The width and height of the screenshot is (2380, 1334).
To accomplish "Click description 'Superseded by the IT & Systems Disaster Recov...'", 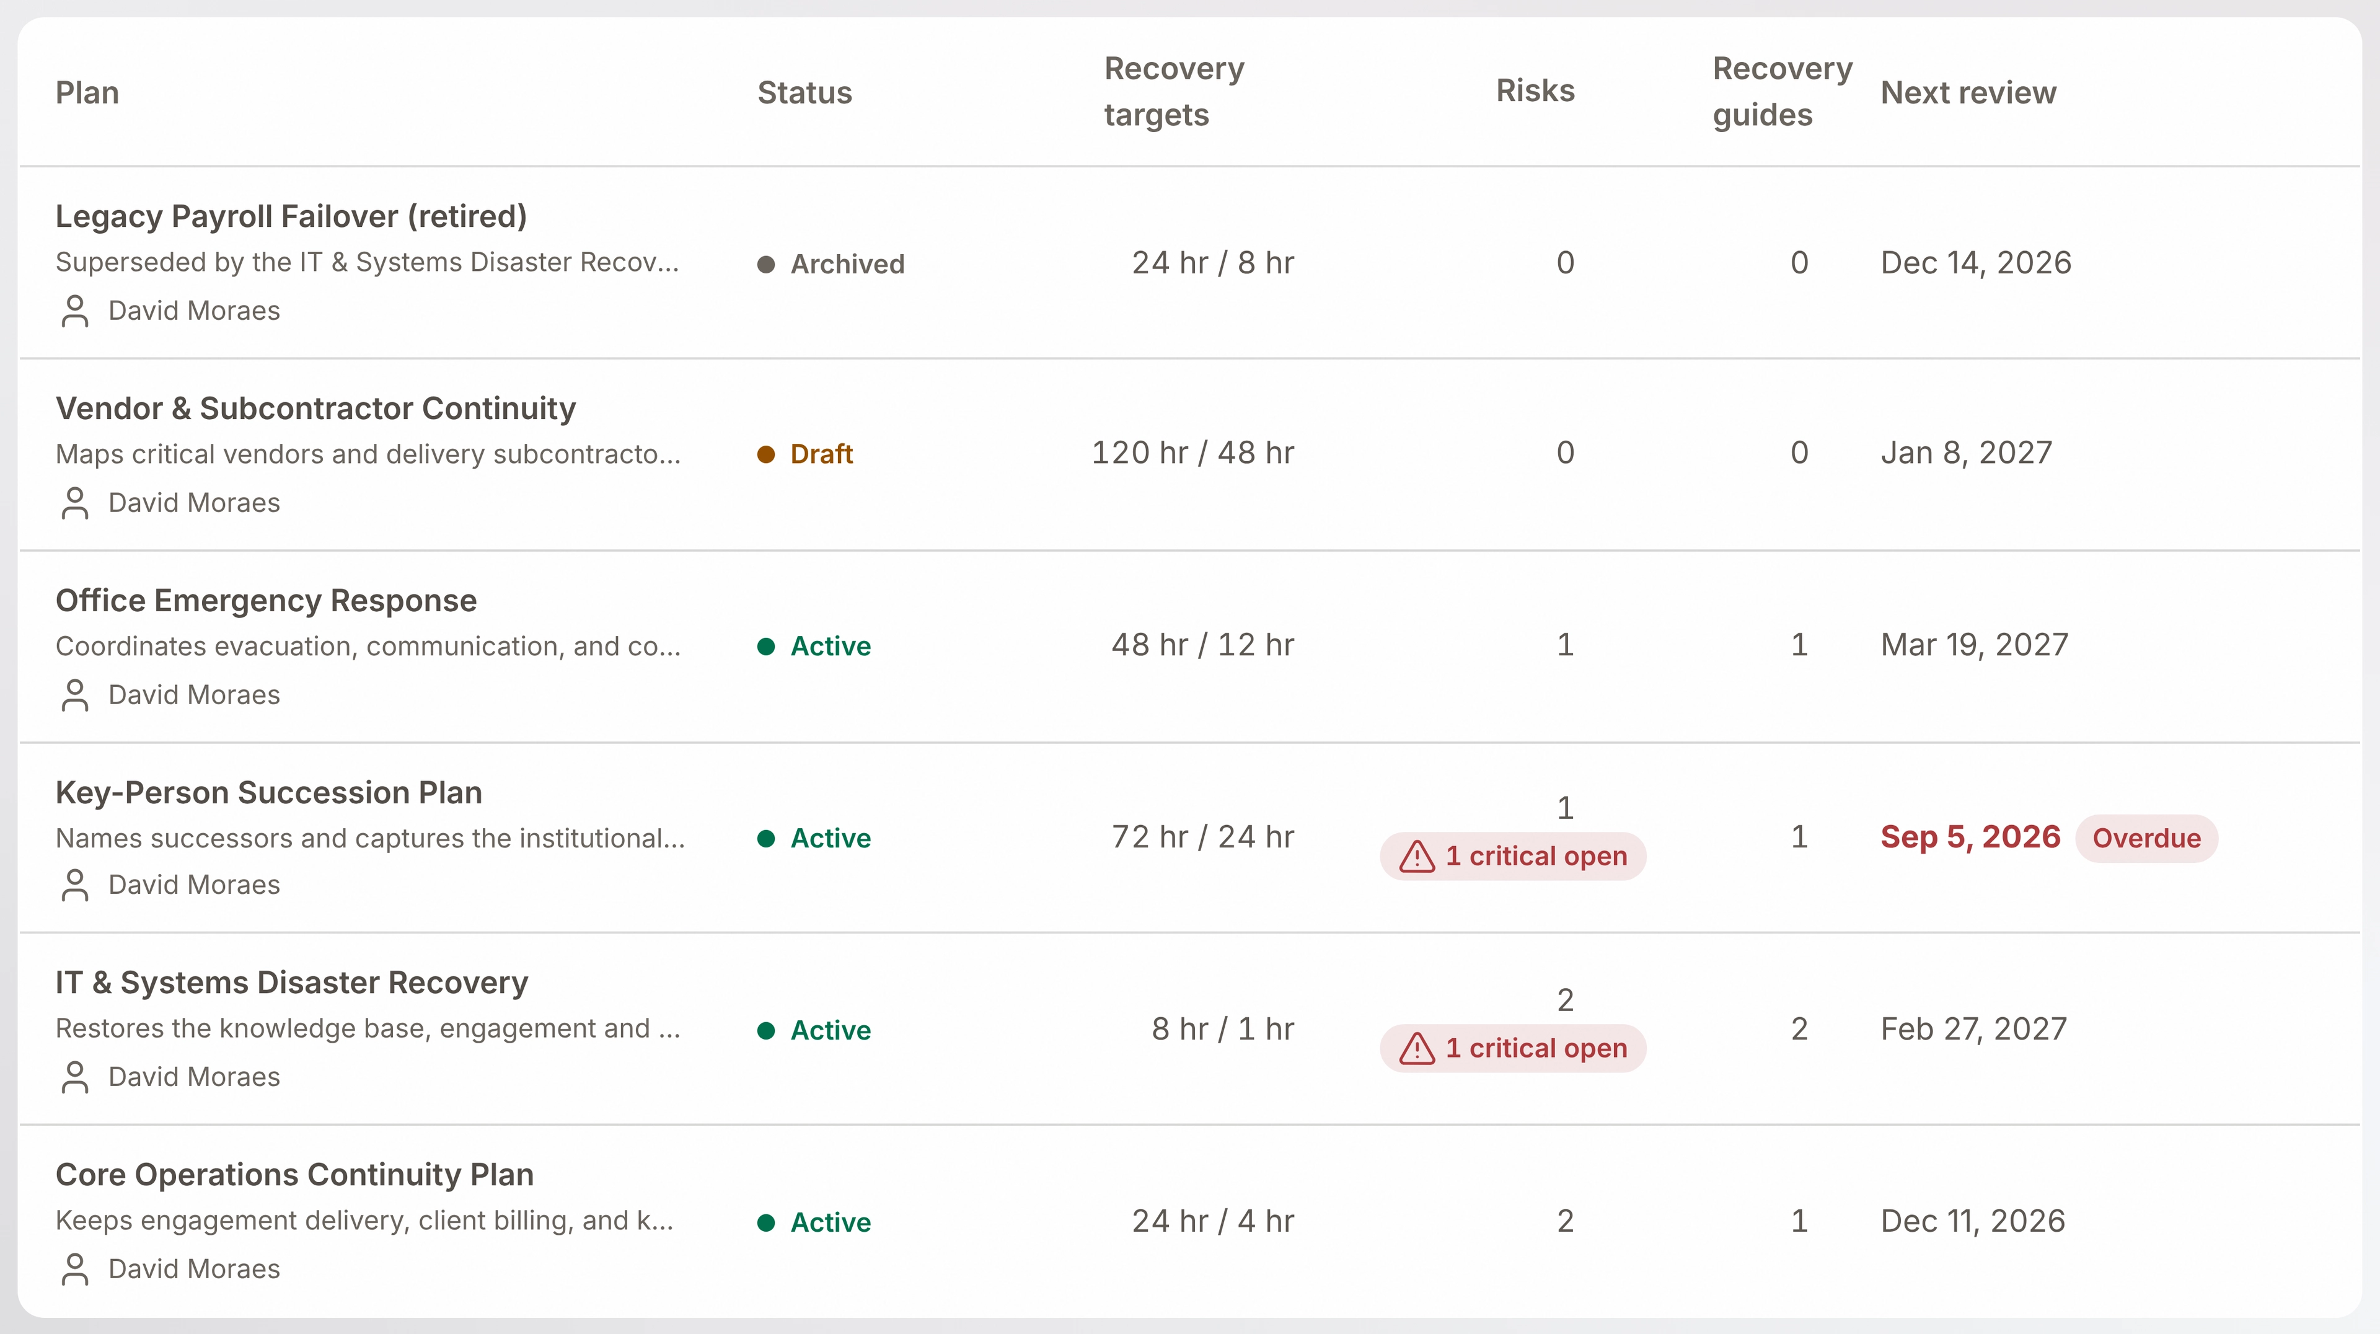I will 367,262.
